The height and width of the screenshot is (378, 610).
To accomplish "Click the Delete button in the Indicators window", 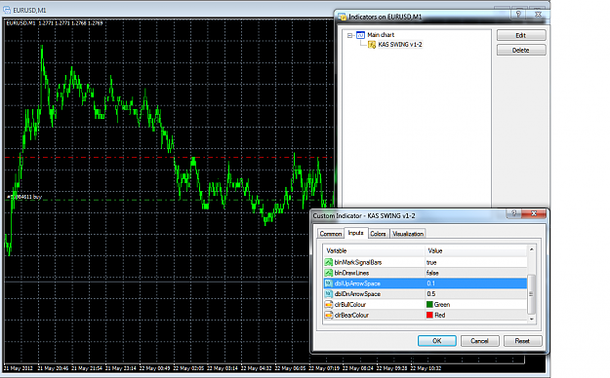I will [x=521, y=50].
